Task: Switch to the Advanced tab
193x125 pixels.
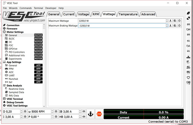Action: [x=148, y=14]
